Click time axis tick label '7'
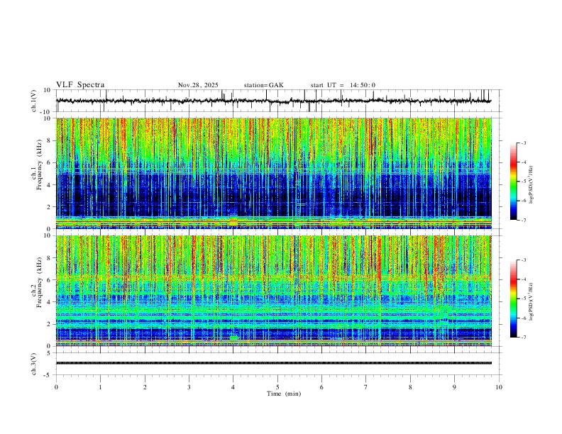The height and width of the screenshot is (434, 562). [366, 387]
